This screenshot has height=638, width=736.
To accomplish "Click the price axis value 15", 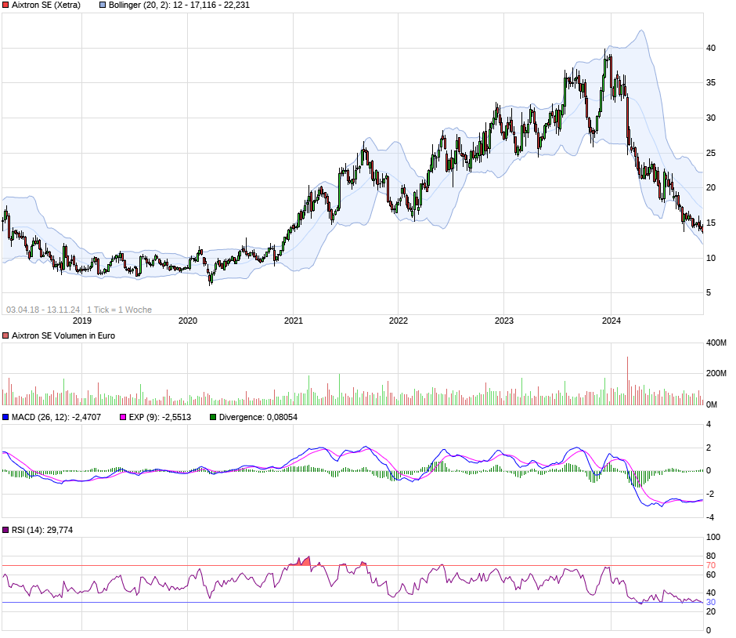I will point(711,223).
